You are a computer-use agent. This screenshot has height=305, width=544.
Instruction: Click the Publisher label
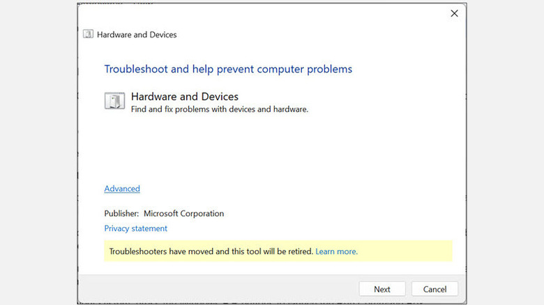click(122, 214)
